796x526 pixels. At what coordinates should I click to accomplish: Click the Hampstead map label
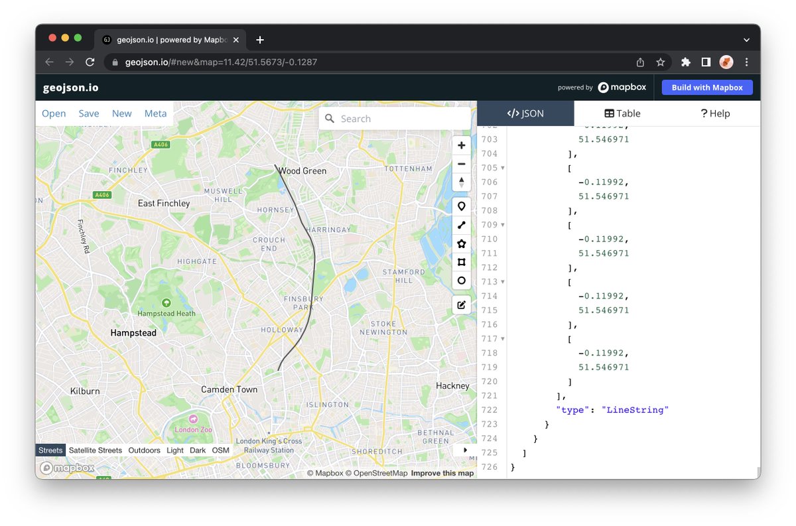point(133,332)
